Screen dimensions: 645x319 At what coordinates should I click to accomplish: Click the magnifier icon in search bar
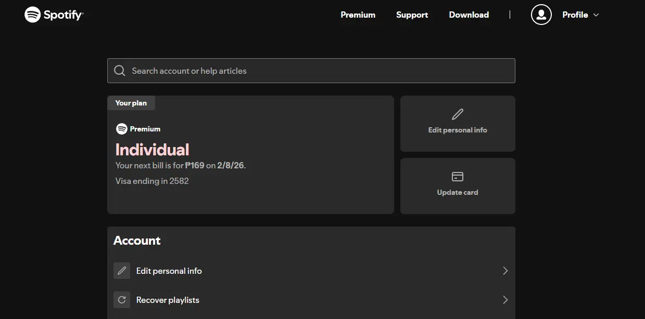pos(120,71)
